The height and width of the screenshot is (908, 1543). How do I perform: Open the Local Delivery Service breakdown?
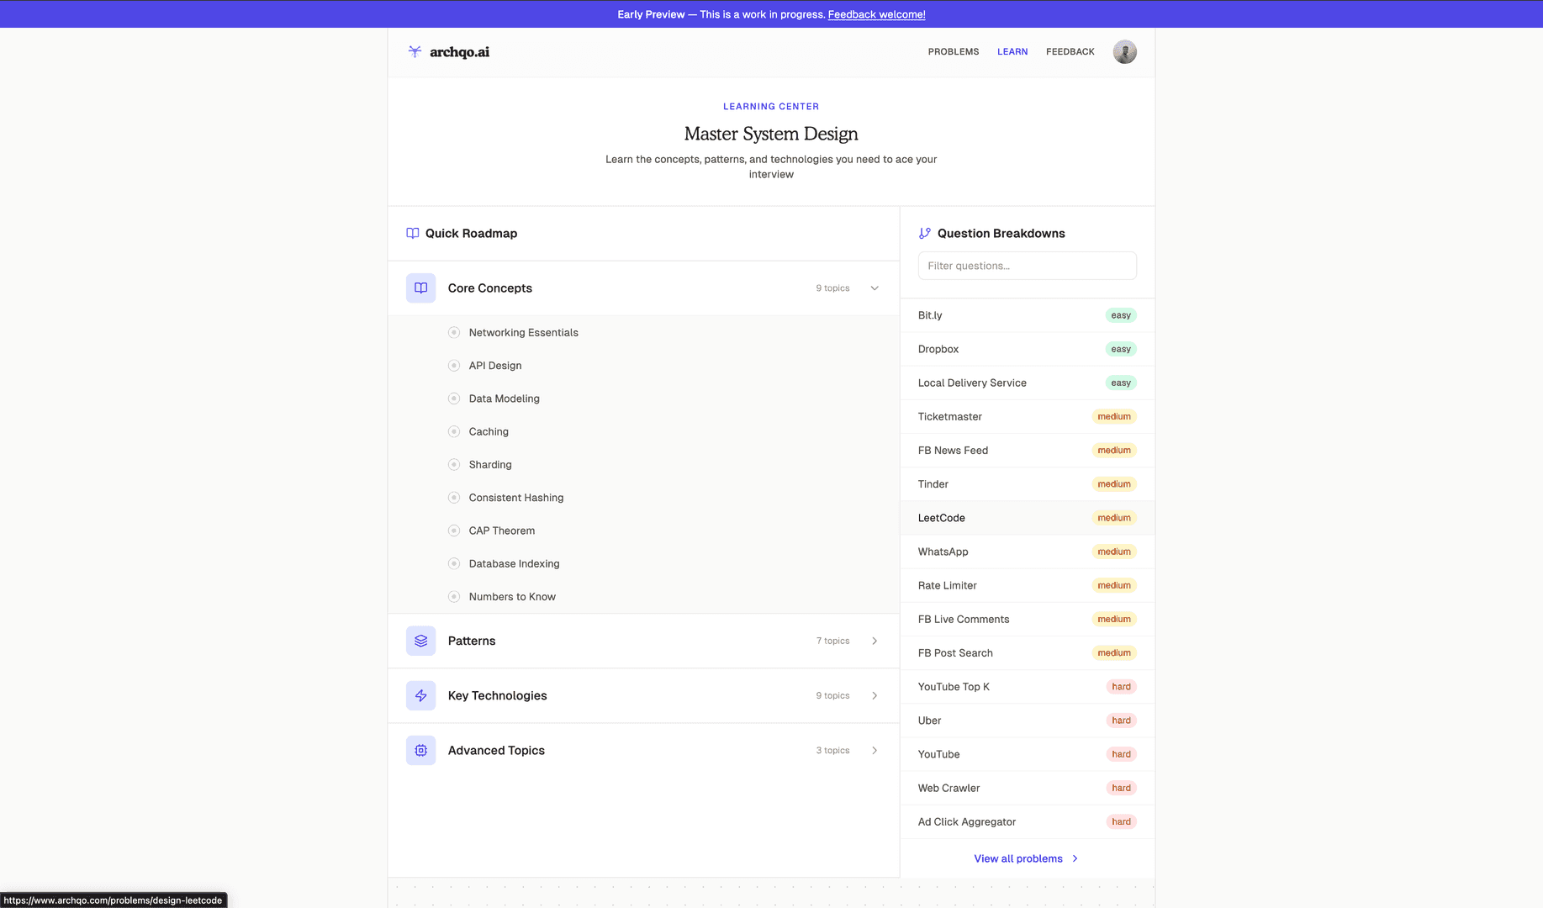pos(1027,383)
